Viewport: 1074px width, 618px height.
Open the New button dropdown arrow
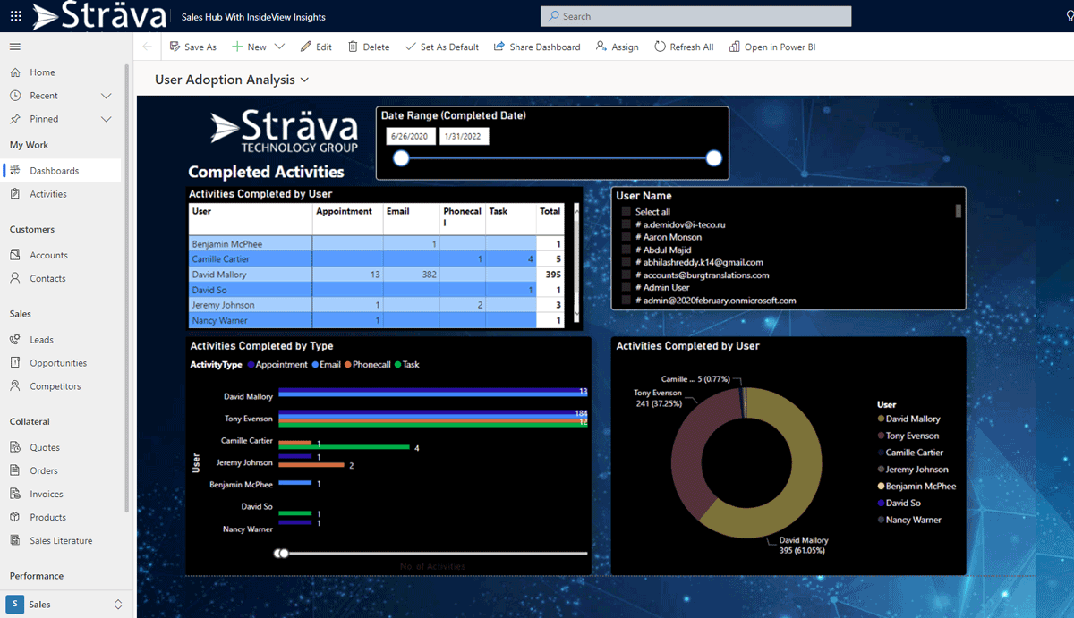(278, 47)
